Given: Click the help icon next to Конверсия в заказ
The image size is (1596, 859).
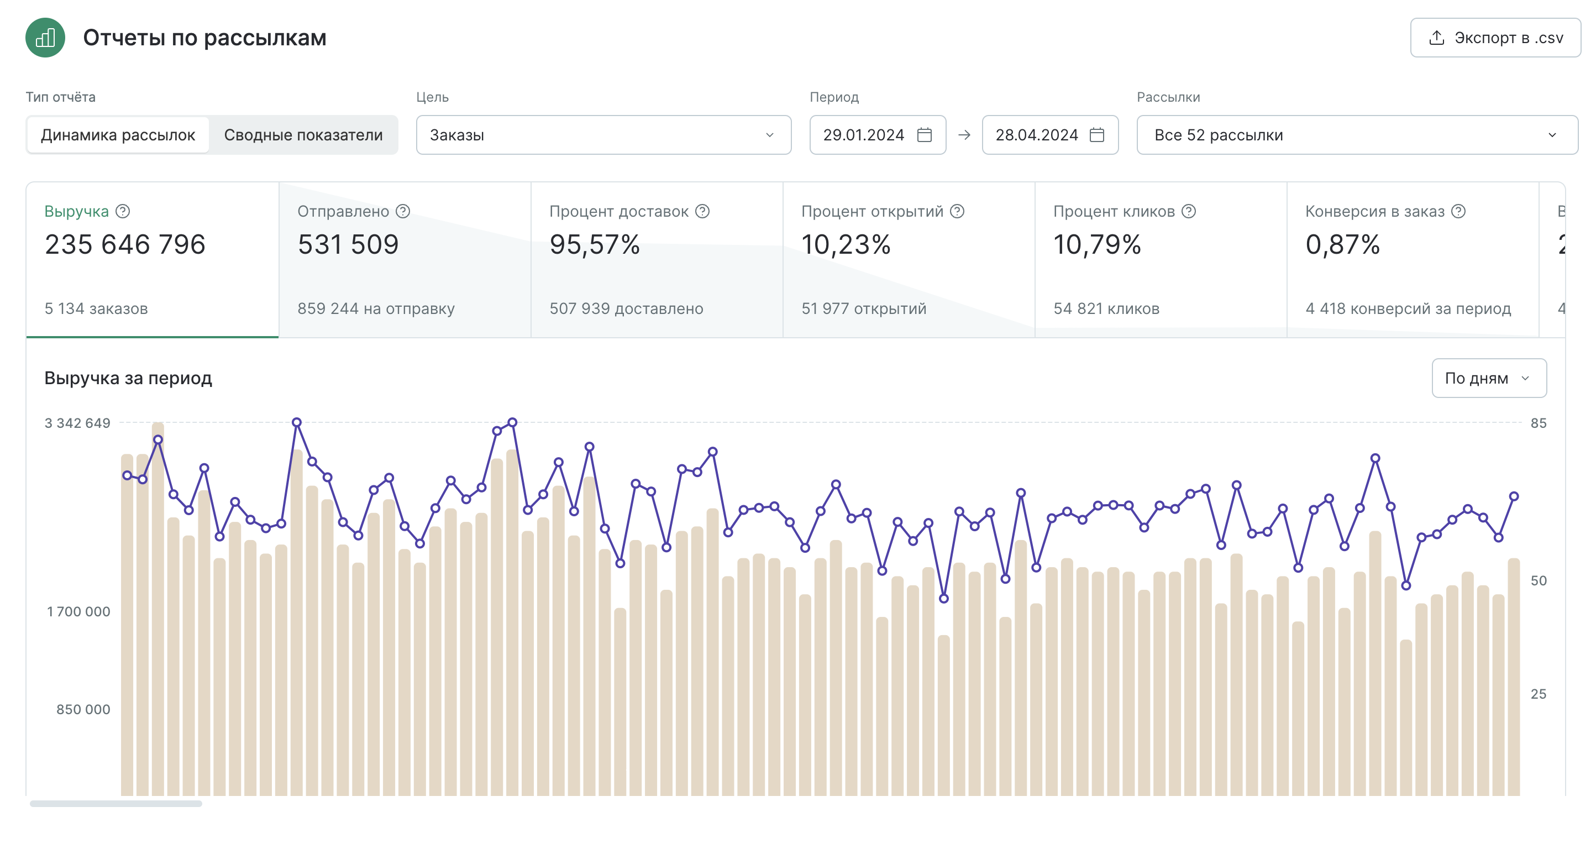Looking at the screenshot, I should click(1458, 211).
